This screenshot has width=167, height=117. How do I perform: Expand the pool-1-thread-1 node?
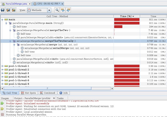[2, 66]
